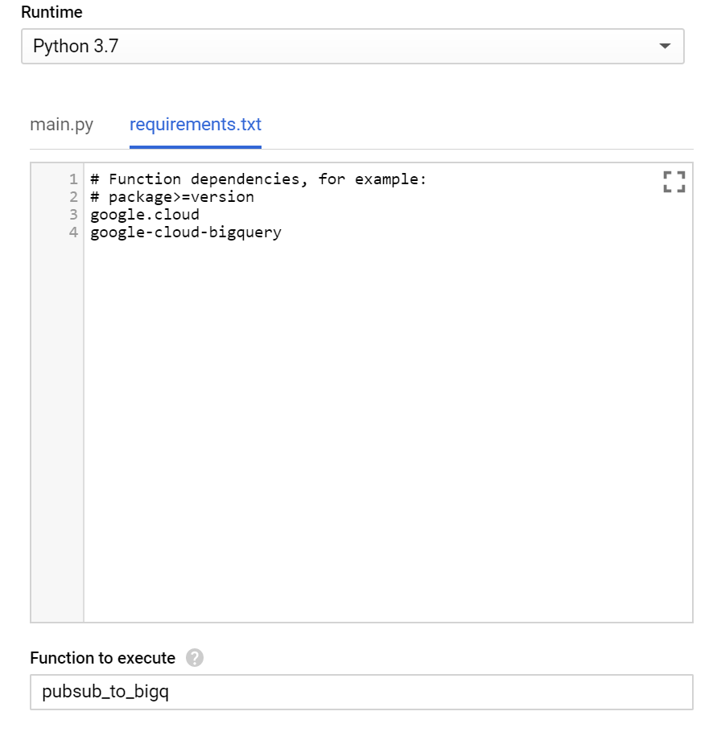Viewport: 717px width, 736px height.
Task: Open the requirements.txt tab
Action: click(195, 125)
